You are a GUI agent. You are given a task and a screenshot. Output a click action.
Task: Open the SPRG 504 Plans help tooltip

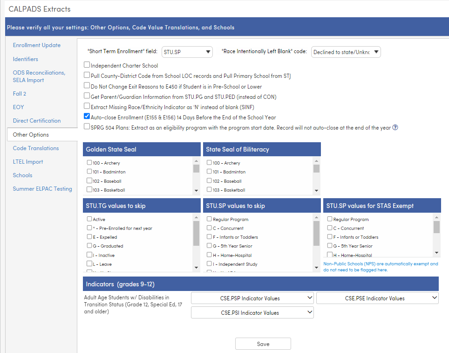coord(395,126)
